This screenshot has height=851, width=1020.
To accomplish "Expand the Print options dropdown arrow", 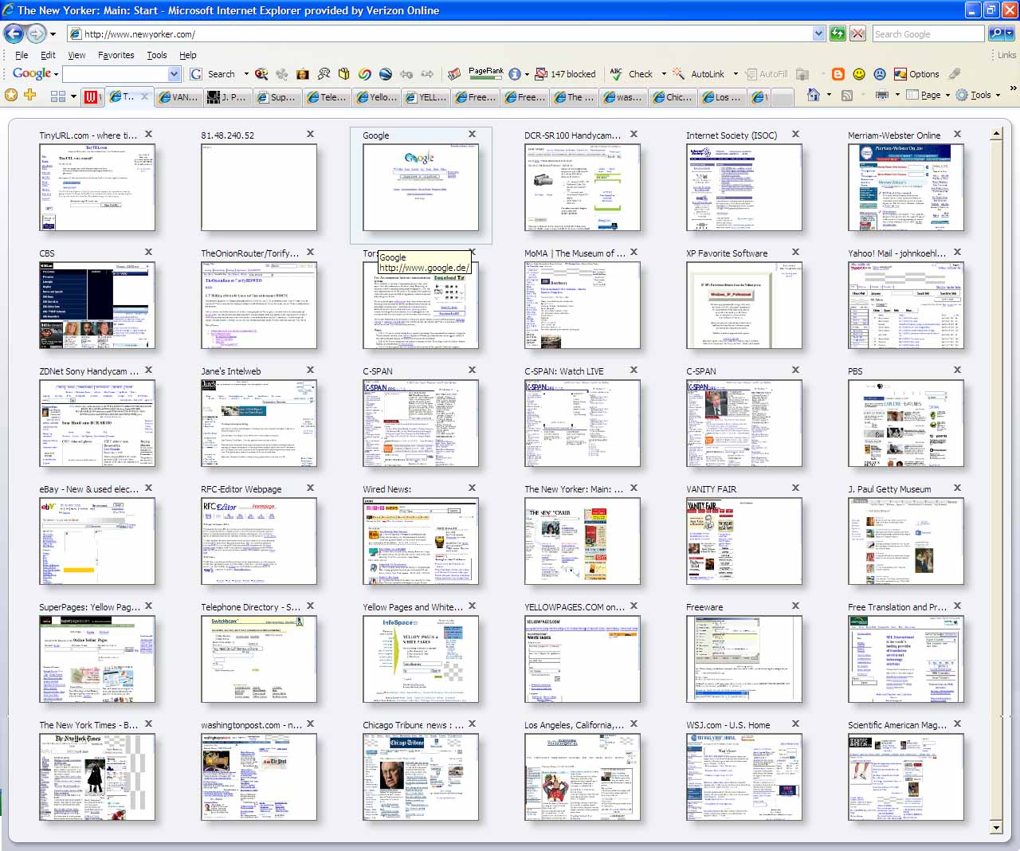I will pyautogui.click(x=897, y=95).
